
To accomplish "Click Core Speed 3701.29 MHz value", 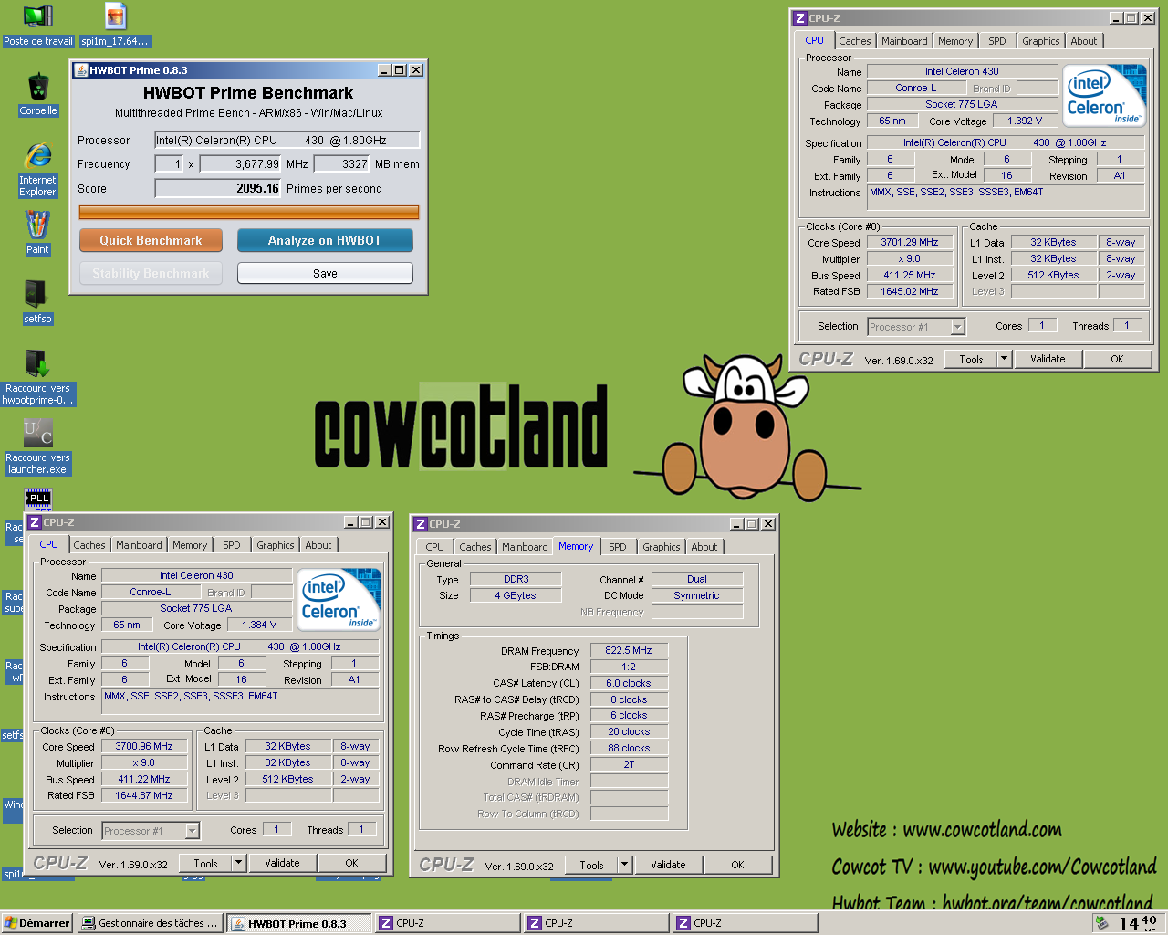I will 910,242.
